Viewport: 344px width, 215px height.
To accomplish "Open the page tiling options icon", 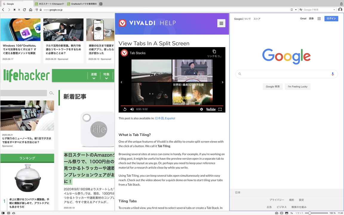I will (x=282, y=213).
